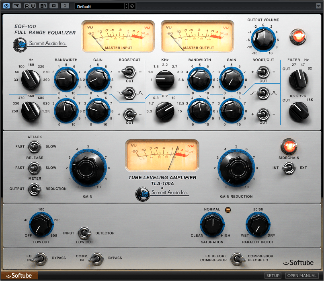324x281 pixels.
Task: Click the OPEN MANUAL button
Action: (301, 276)
